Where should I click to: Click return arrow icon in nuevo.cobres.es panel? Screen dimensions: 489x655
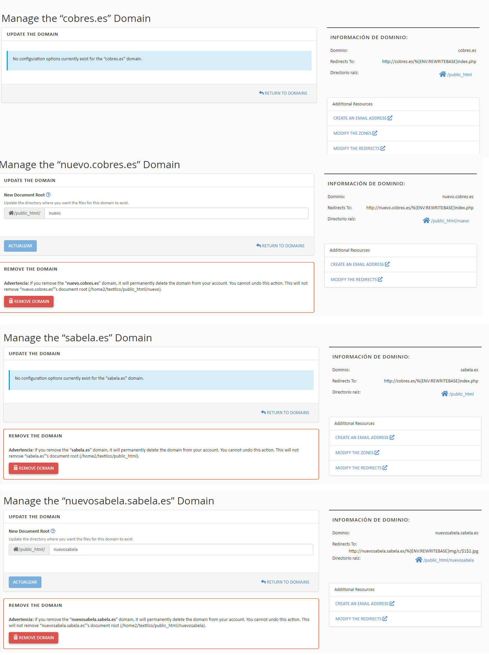(259, 246)
